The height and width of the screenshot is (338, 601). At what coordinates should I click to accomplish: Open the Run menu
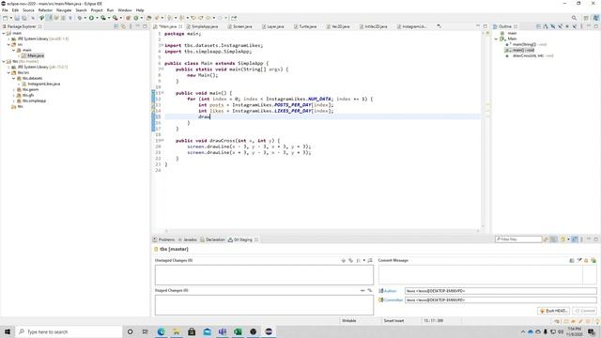(x=110, y=10)
